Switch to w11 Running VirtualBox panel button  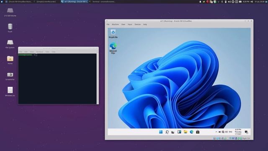75,2
